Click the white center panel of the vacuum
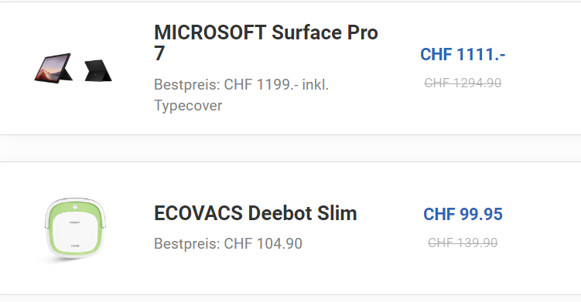This screenshot has height=302, width=581. 76,230
